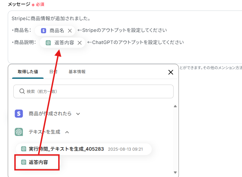Close the 取得した値 picker panel
The image size is (242, 177).
pyautogui.click(x=171, y=72)
